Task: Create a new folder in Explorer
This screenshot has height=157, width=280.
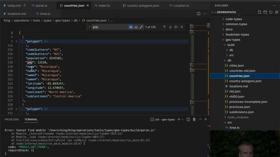Action: point(265,12)
